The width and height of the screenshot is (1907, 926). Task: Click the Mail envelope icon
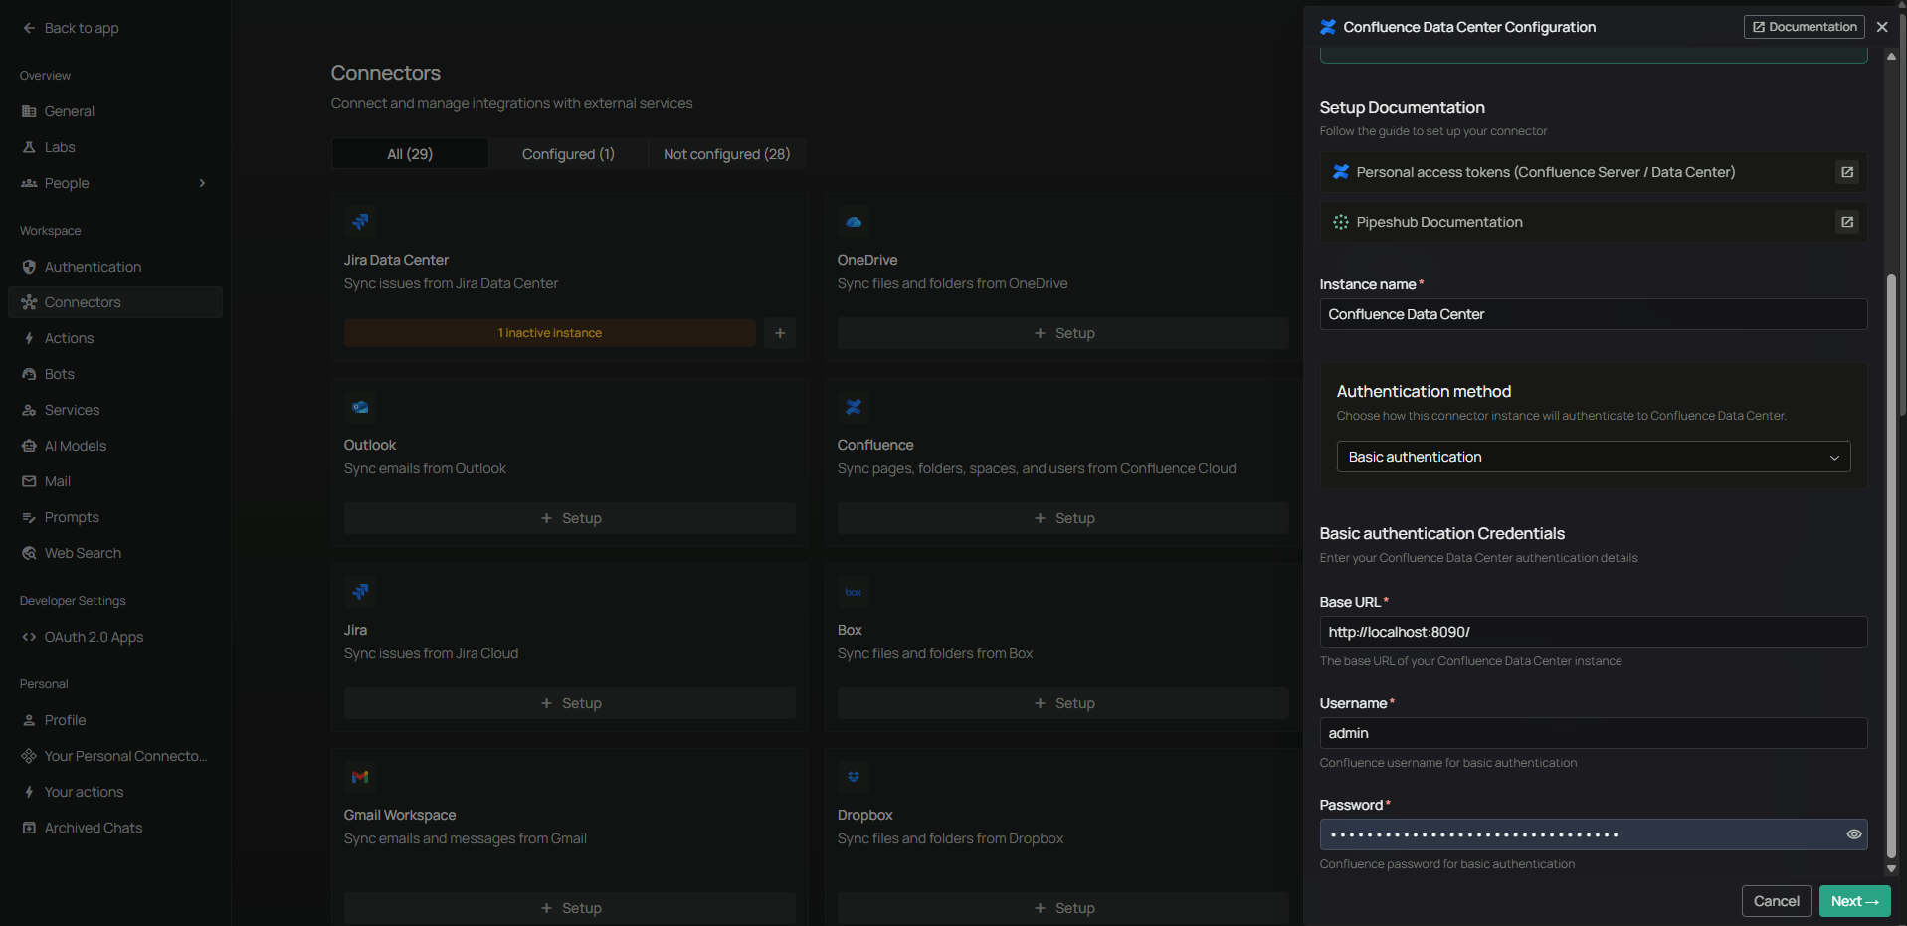pyautogui.click(x=29, y=481)
